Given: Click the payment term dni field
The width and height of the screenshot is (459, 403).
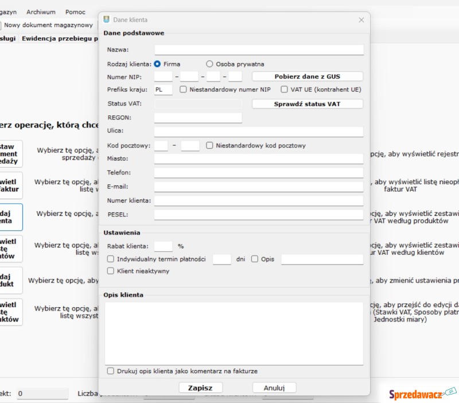Looking at the screenshot, I should pyautogui.click(x=222, y=259).
